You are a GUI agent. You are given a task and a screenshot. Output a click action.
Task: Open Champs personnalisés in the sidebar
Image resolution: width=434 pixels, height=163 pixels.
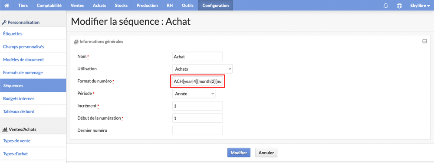[x=33, y=47]
